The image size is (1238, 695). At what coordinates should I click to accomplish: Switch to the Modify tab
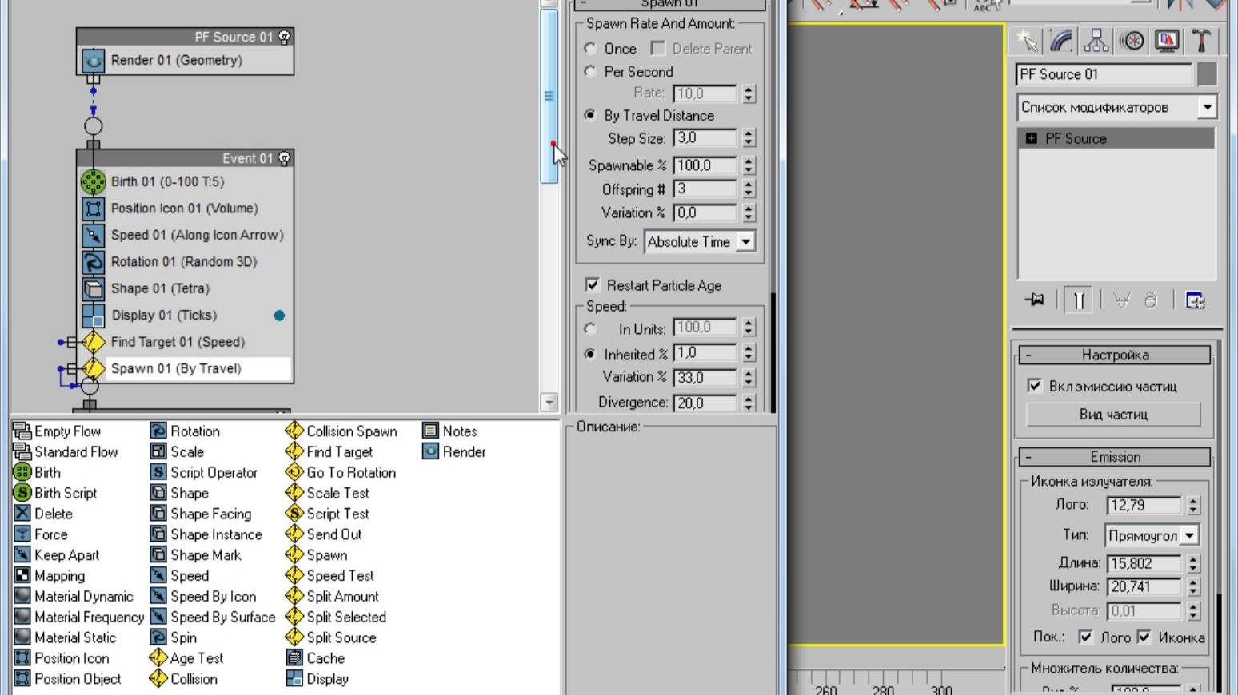tap(1061, 41)
